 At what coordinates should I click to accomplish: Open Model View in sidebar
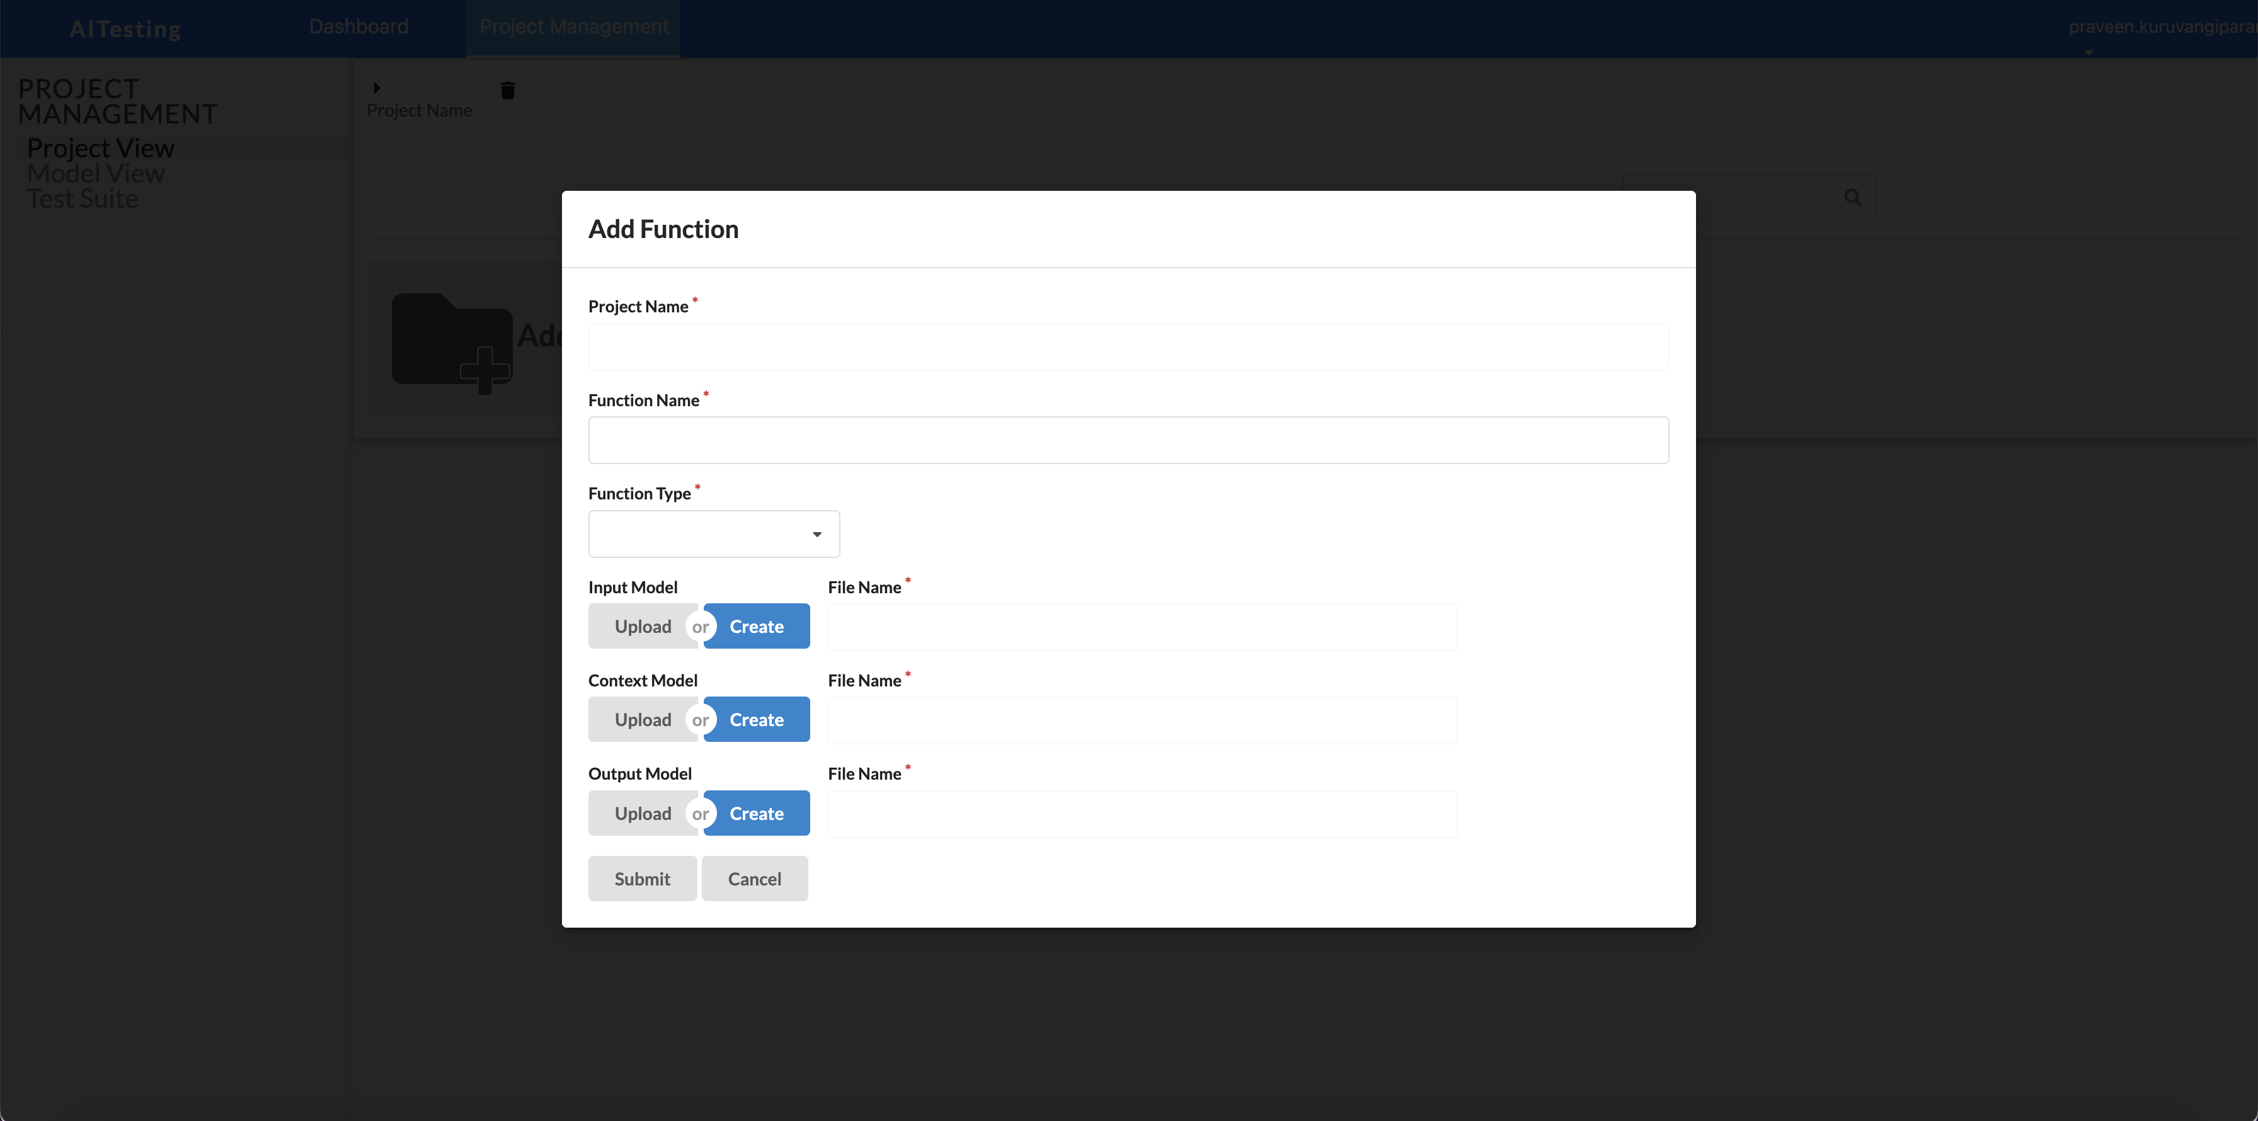pyautogui.click(x=96, y=174)
